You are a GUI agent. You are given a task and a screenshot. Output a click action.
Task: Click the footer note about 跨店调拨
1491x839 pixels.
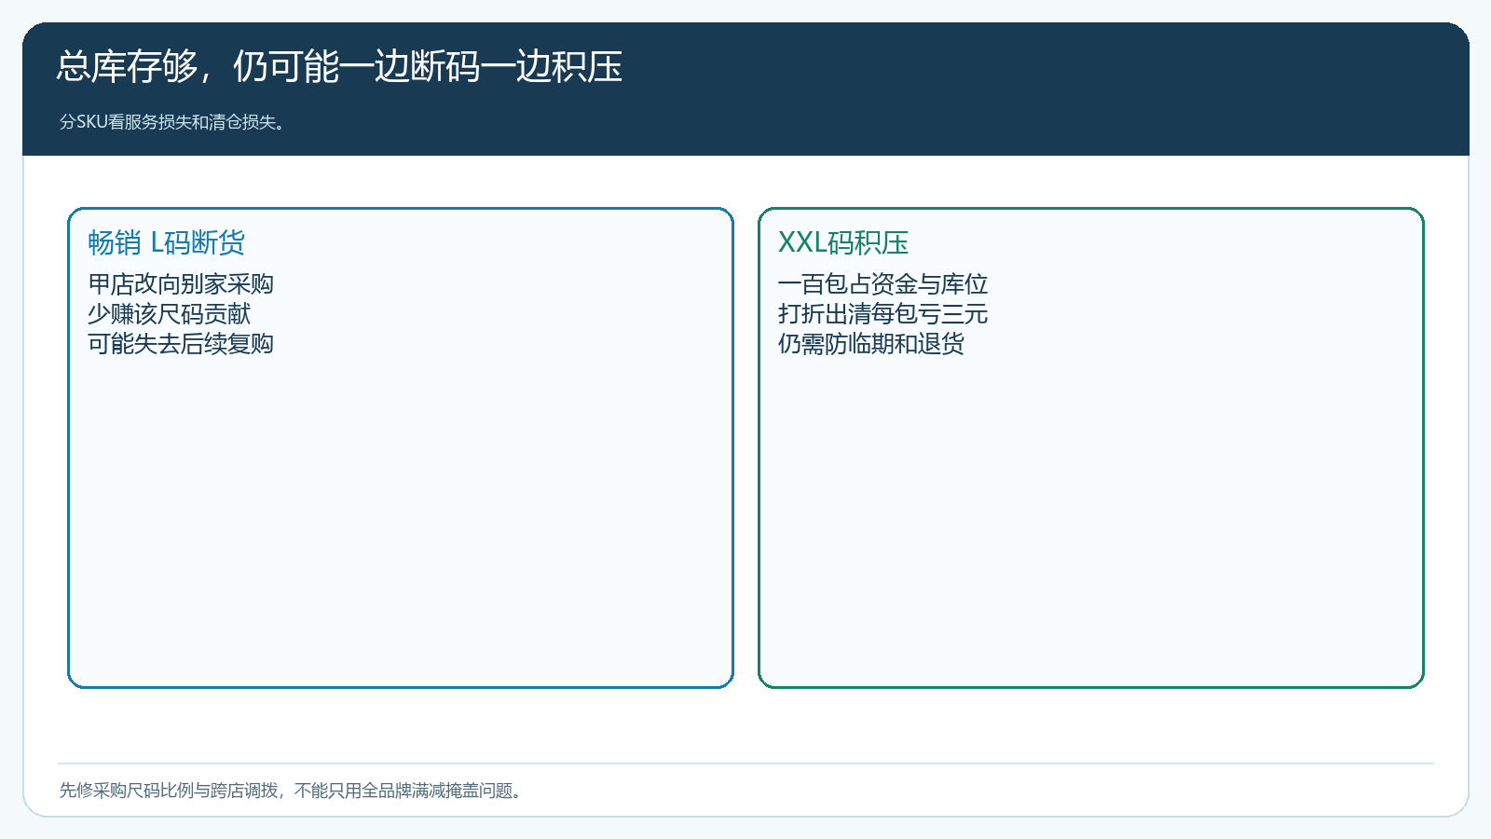[292, 791]
